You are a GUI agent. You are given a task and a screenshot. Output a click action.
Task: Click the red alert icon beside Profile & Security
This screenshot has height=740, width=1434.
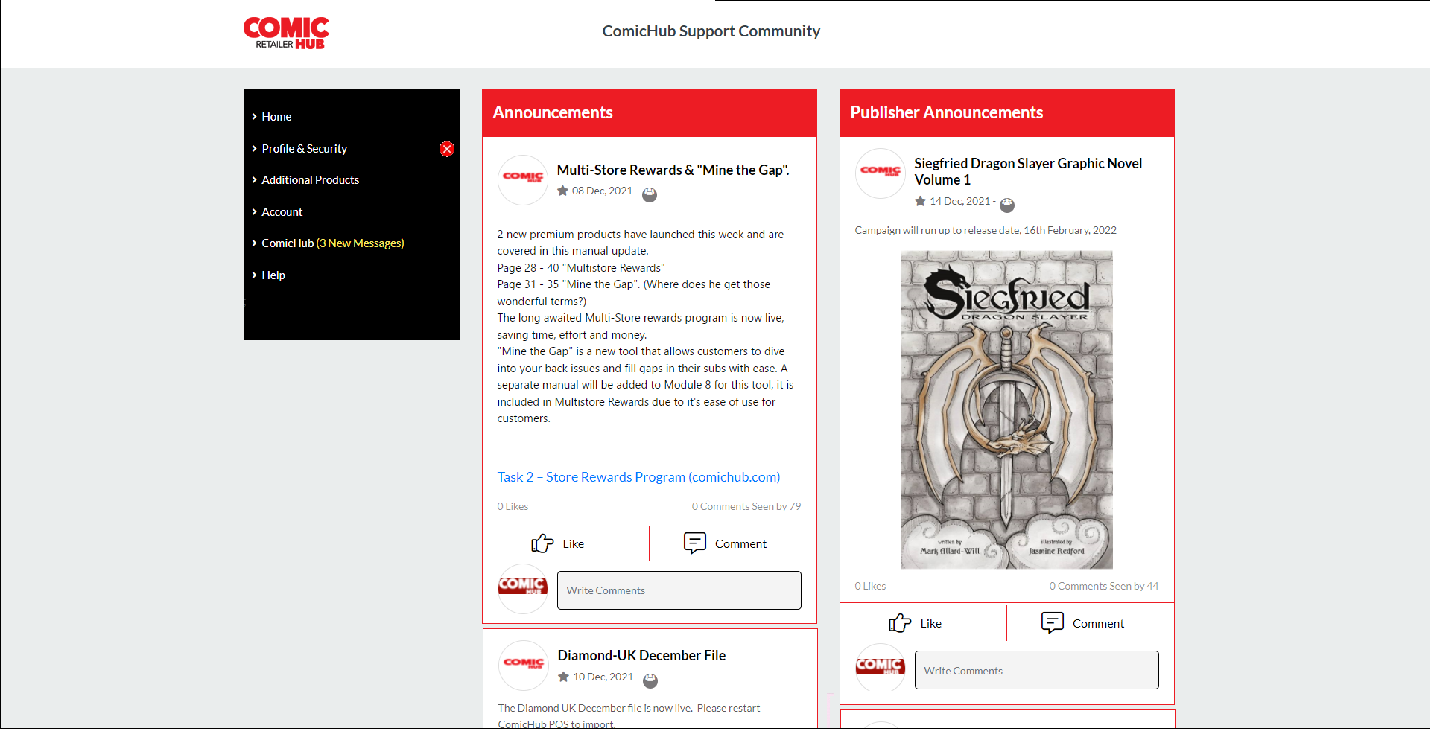point(447,149)
